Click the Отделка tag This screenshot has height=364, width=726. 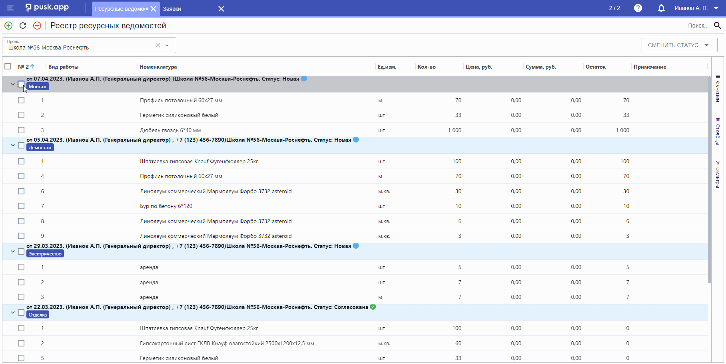pyautogui.click(x=38, y=315)
